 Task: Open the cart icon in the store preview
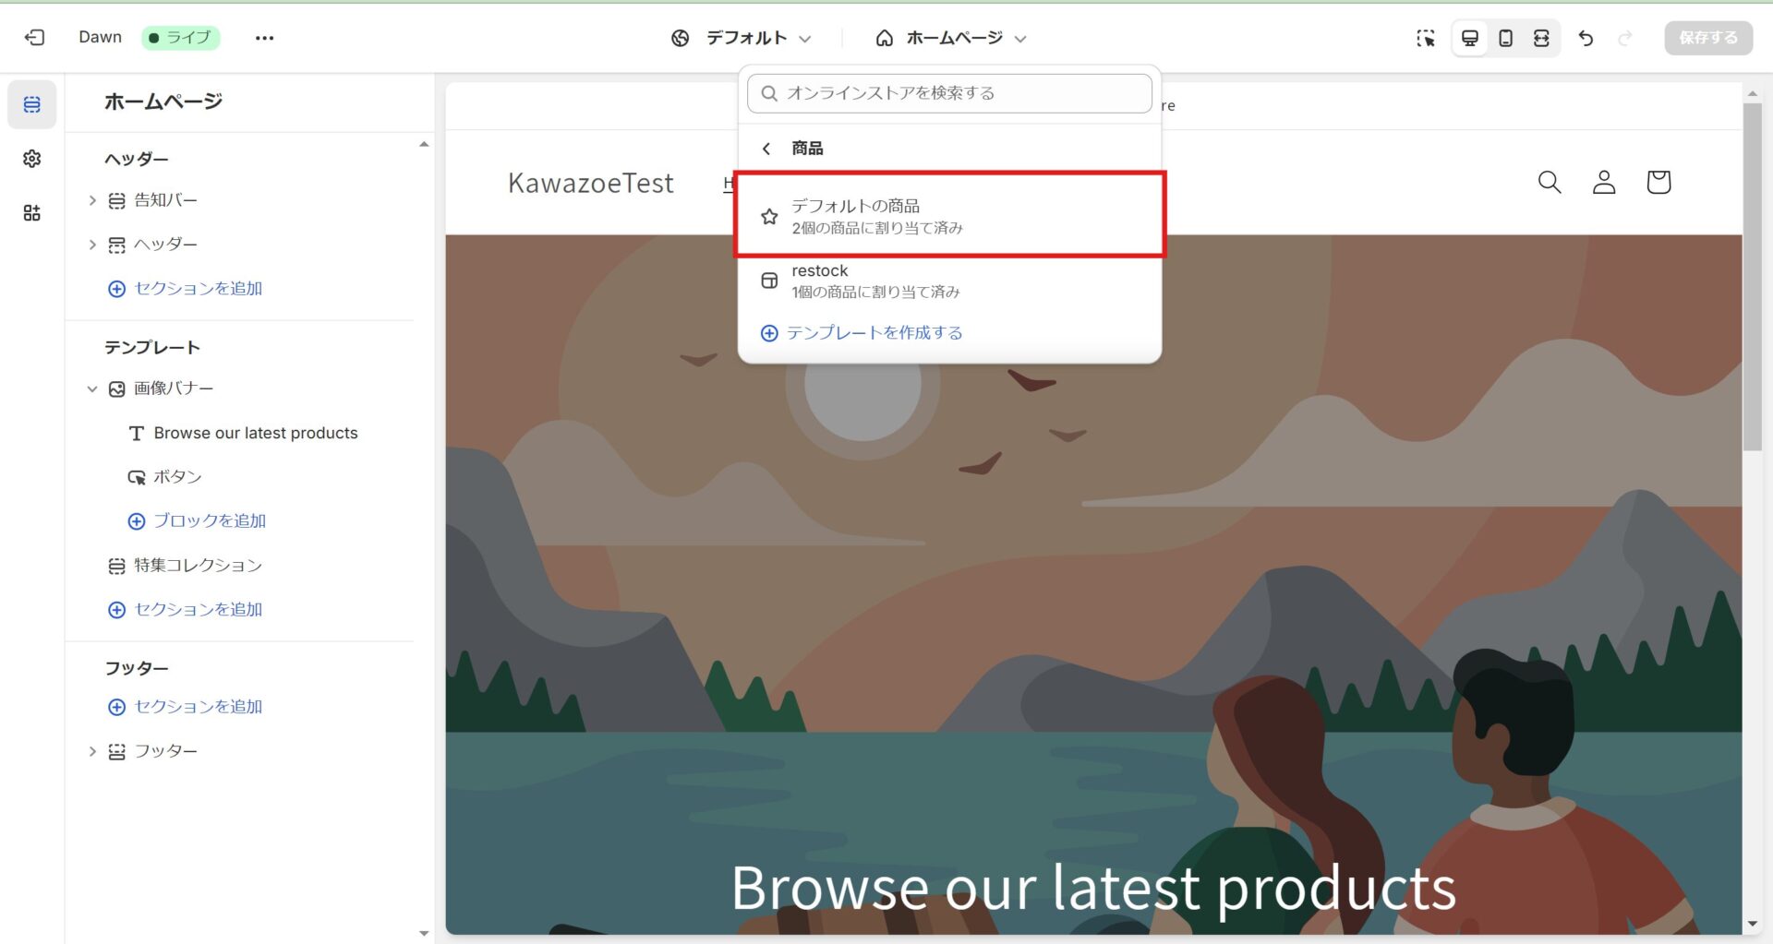point(1658,182)
